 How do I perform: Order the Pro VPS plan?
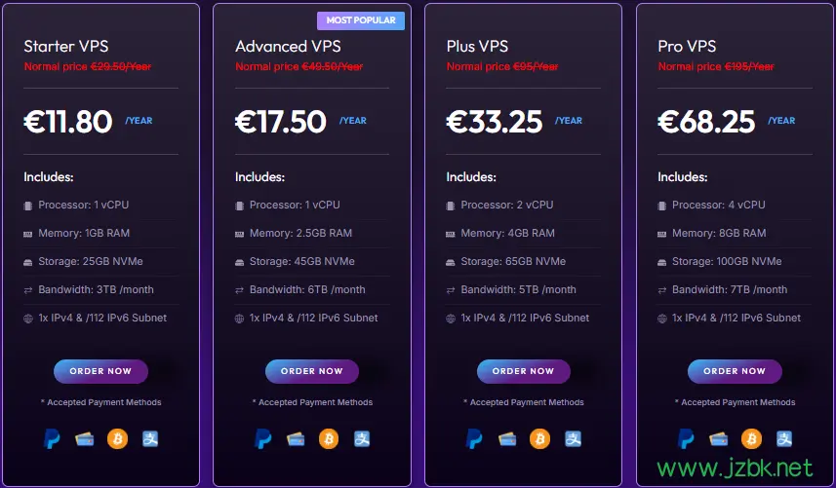735,371
